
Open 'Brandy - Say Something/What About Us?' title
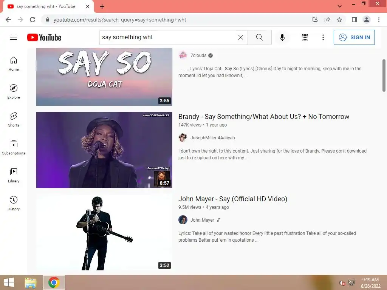pyautogui.click(x=264, y=116)
